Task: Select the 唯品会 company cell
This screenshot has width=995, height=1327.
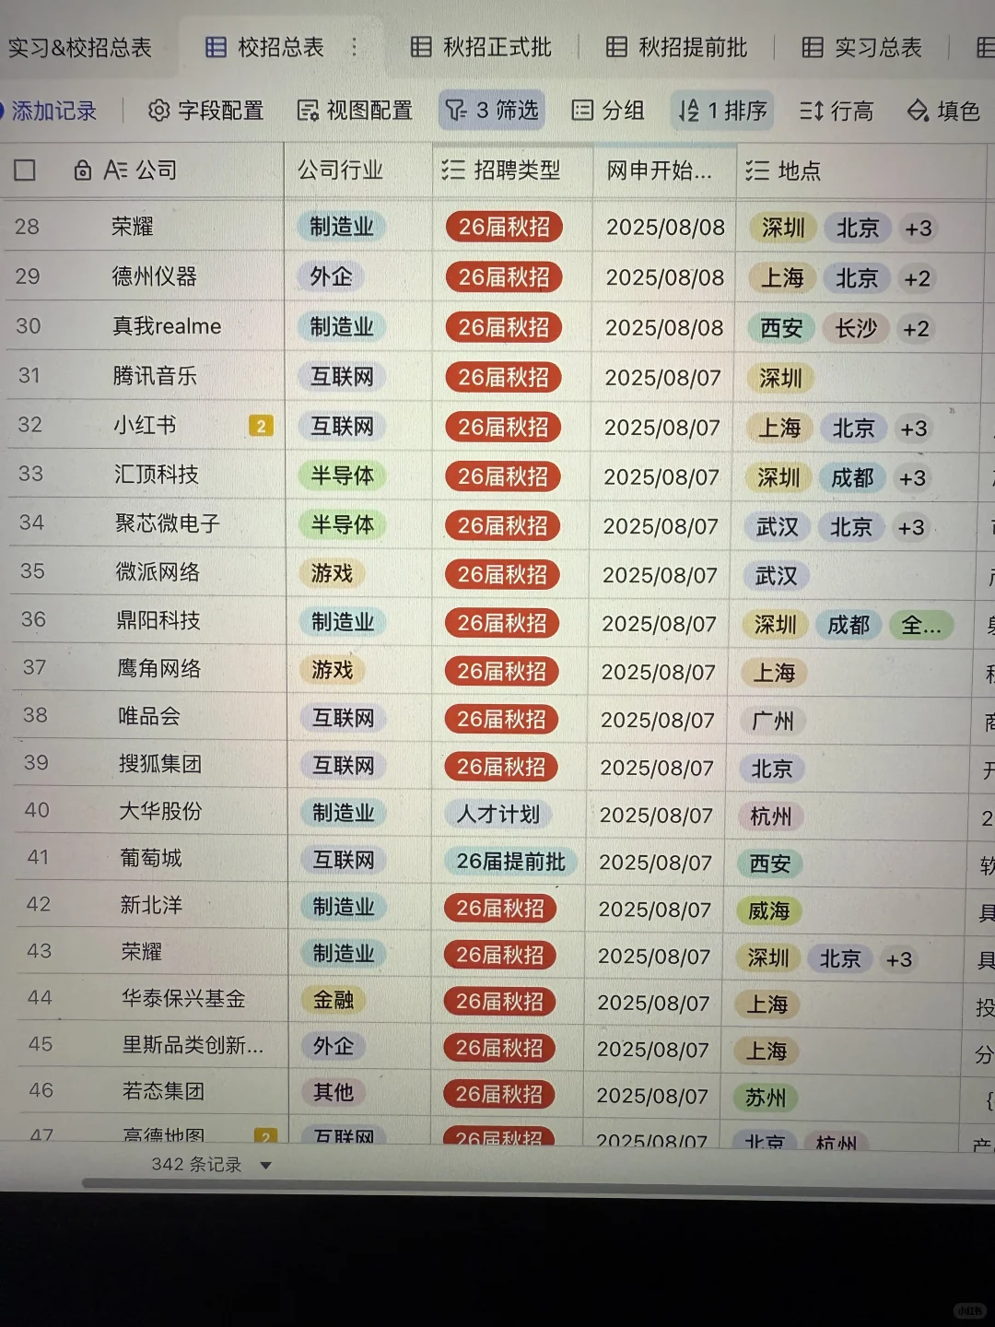Action: [151, 716]
